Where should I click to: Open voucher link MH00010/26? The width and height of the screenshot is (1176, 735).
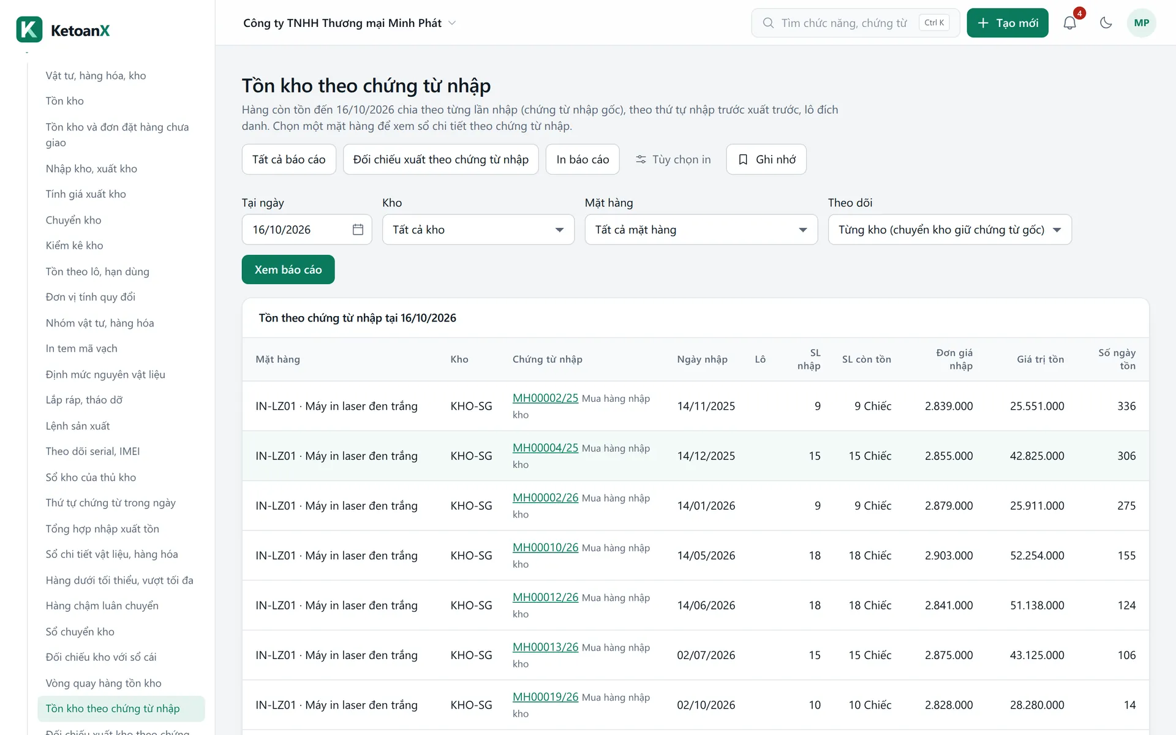(545, 548)
